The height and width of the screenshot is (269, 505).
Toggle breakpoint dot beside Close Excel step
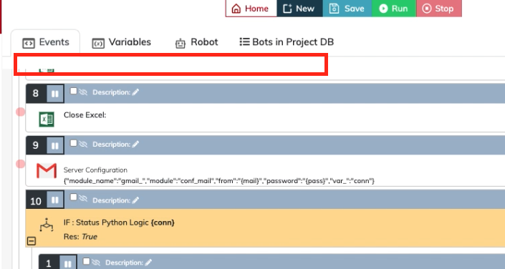[21, 112]
